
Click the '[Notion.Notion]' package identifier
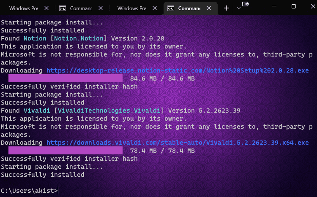(79, 38)
